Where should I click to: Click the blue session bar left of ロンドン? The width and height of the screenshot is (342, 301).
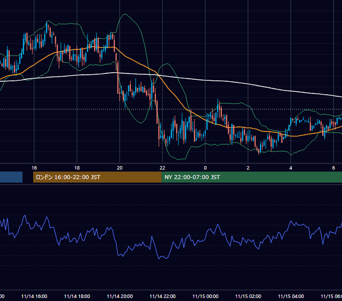pyautogui.click(x=11, y=177)
